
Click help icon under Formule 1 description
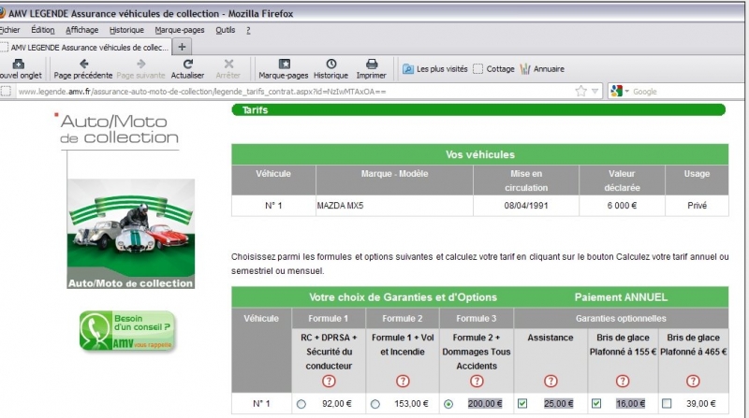coord(329,381)
